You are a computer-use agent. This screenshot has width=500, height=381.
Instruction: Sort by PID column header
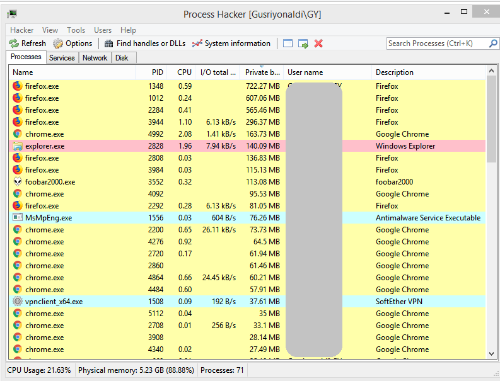point(151,72)
